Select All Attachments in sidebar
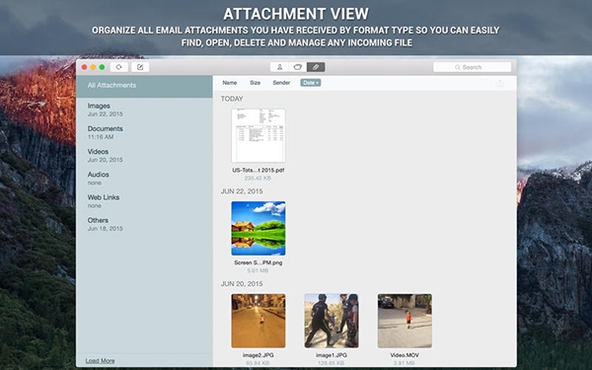Image resolution: width=592 pixels, height=370 pixels. pos(144,87)
